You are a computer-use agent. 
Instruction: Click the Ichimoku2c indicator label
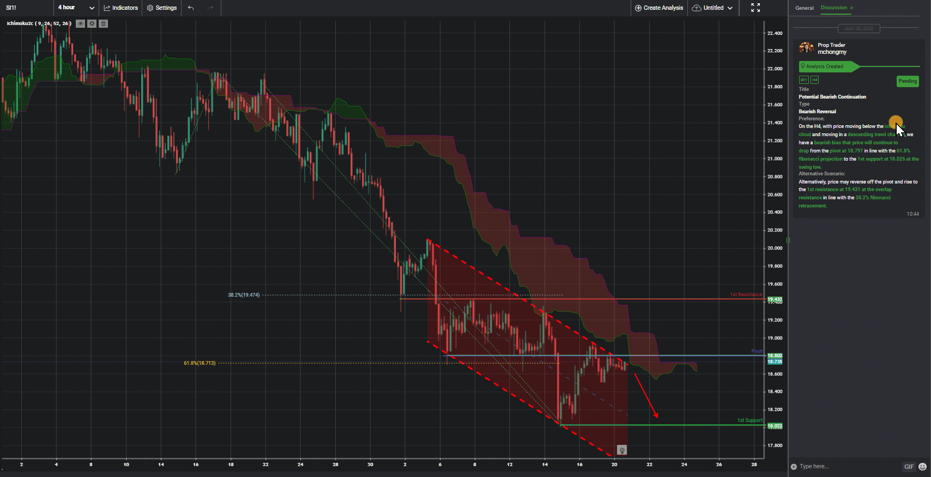click(x=39, y=23)
